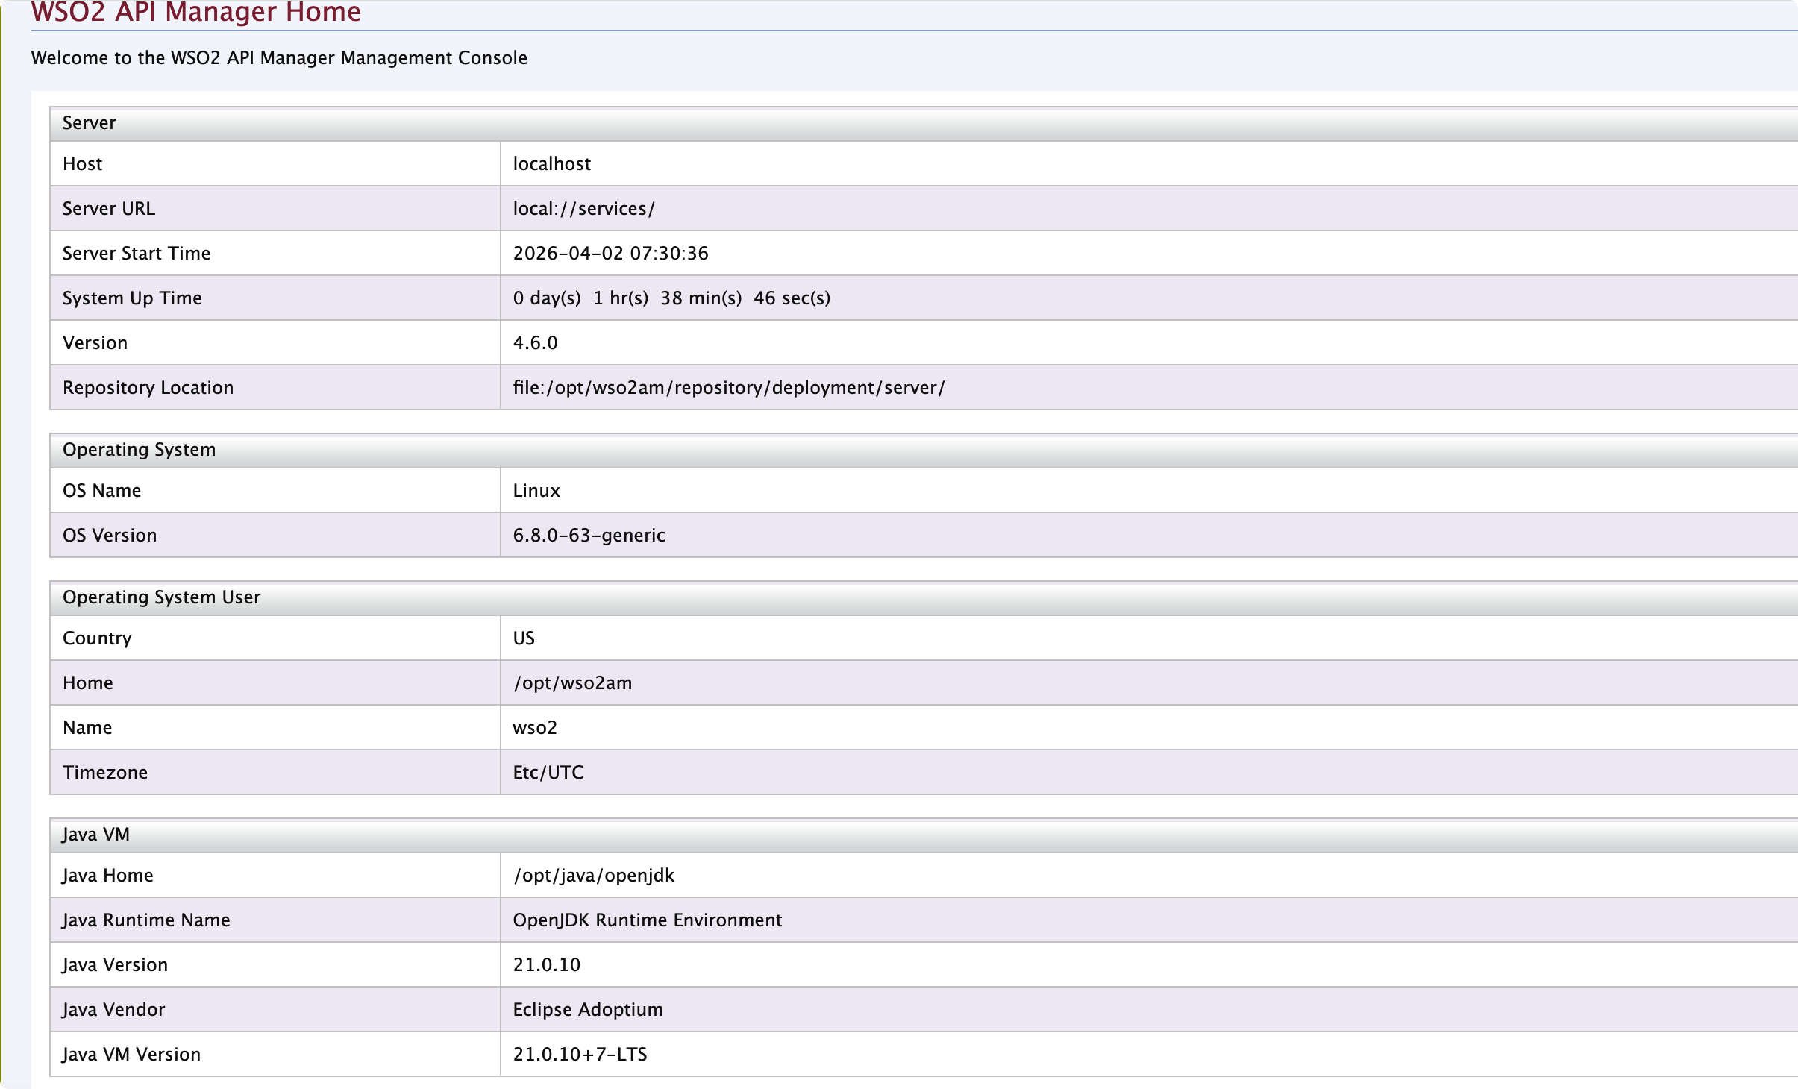1798x1089 pixels.
Task: Click the OS Name value Linux
Action: (x=536, y=491)
